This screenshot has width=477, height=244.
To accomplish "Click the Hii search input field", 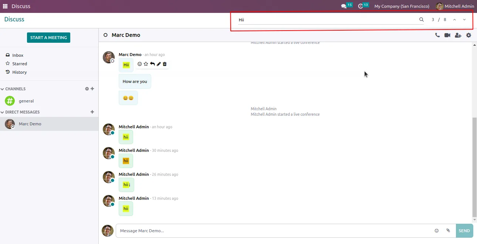I will 328,20.
